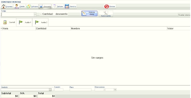
Task: Click the Auxiliar 2 green flag icon
Action: click(x=37, y=22)
